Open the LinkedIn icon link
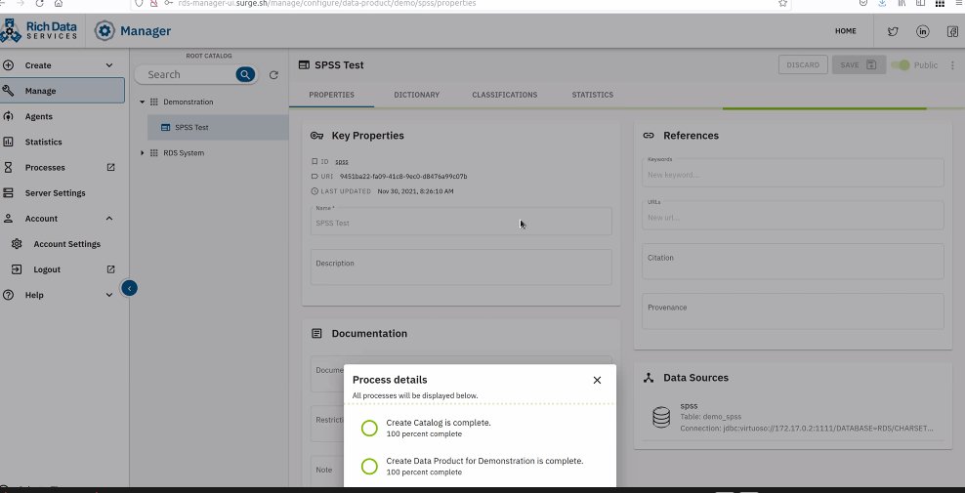This screenshot has width=965, height=493. (923, 31)
